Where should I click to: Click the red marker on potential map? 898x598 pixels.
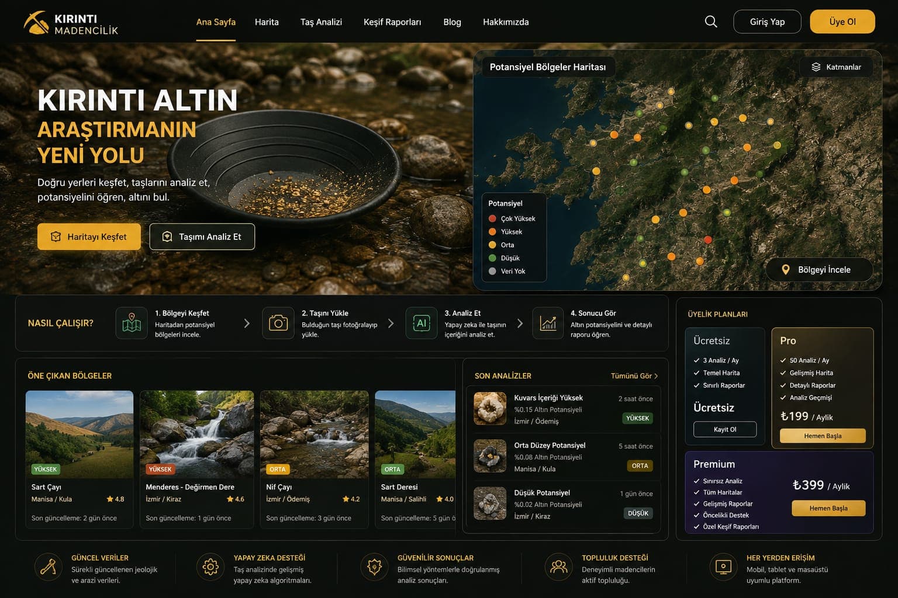[x=708, y=239]
